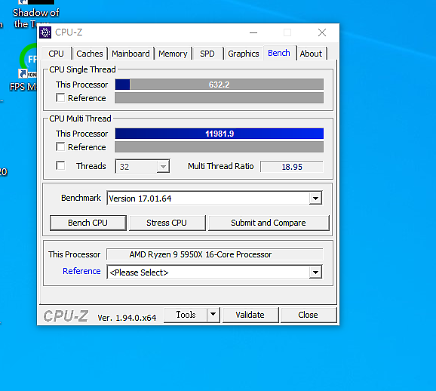Click Submit and Compare
Viewport: 436px width, 391px height.
coord(269,223)
